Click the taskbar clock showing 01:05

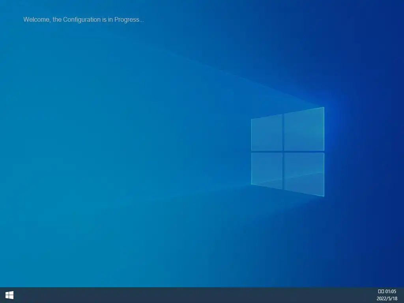387,292
